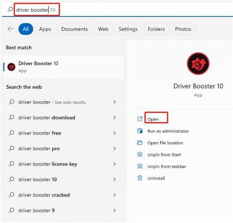This screenshot has width=233, height=223.
Task: Click the Unpin from taskbar pin icon
Action: tap(140, 167)
